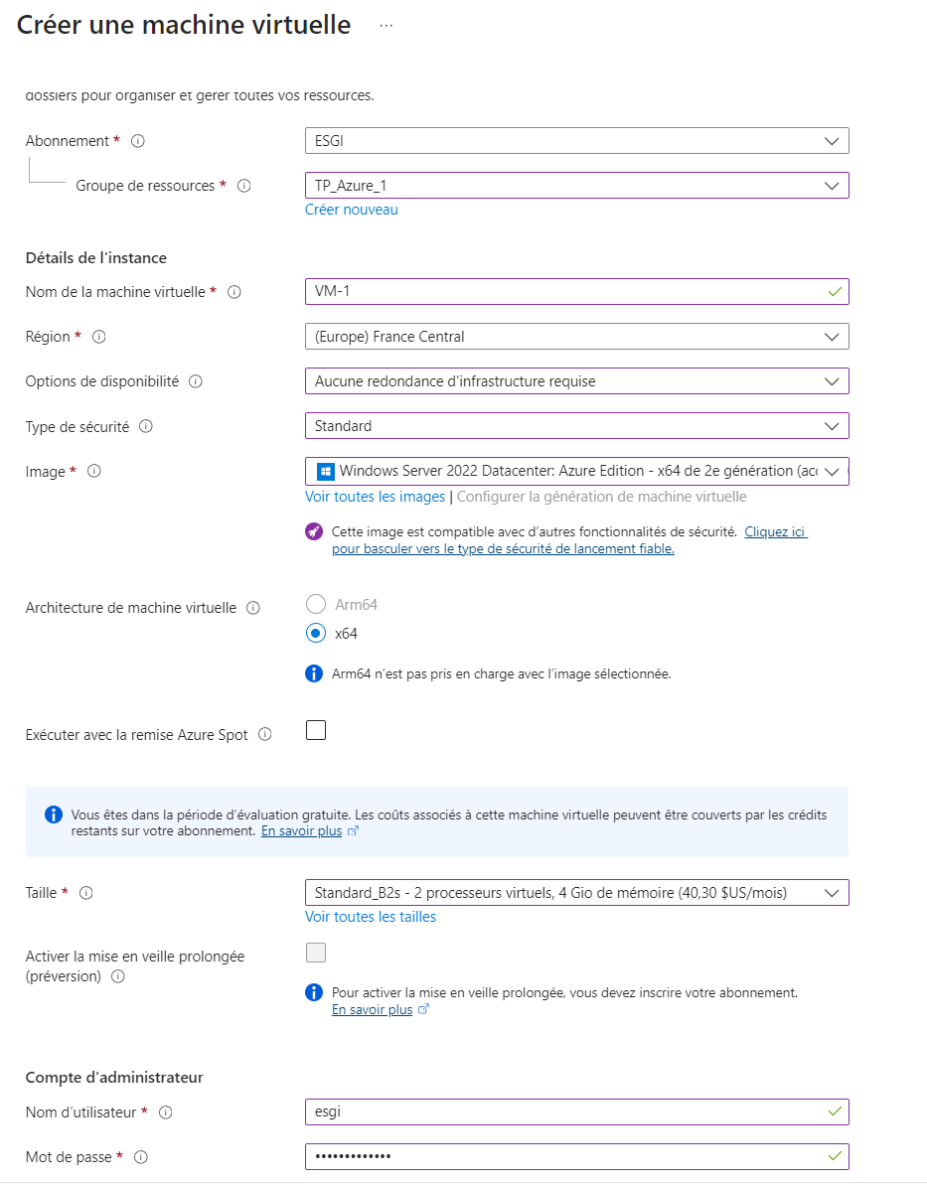Open the Taille dropdown Standard_B2s
This screenshot has width=927, height=1184.
(576, 893)
